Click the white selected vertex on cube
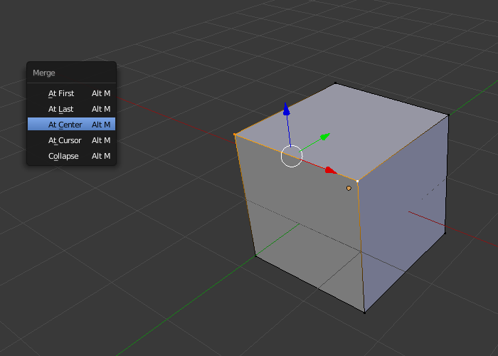498x356 pixels. (358, 181)
